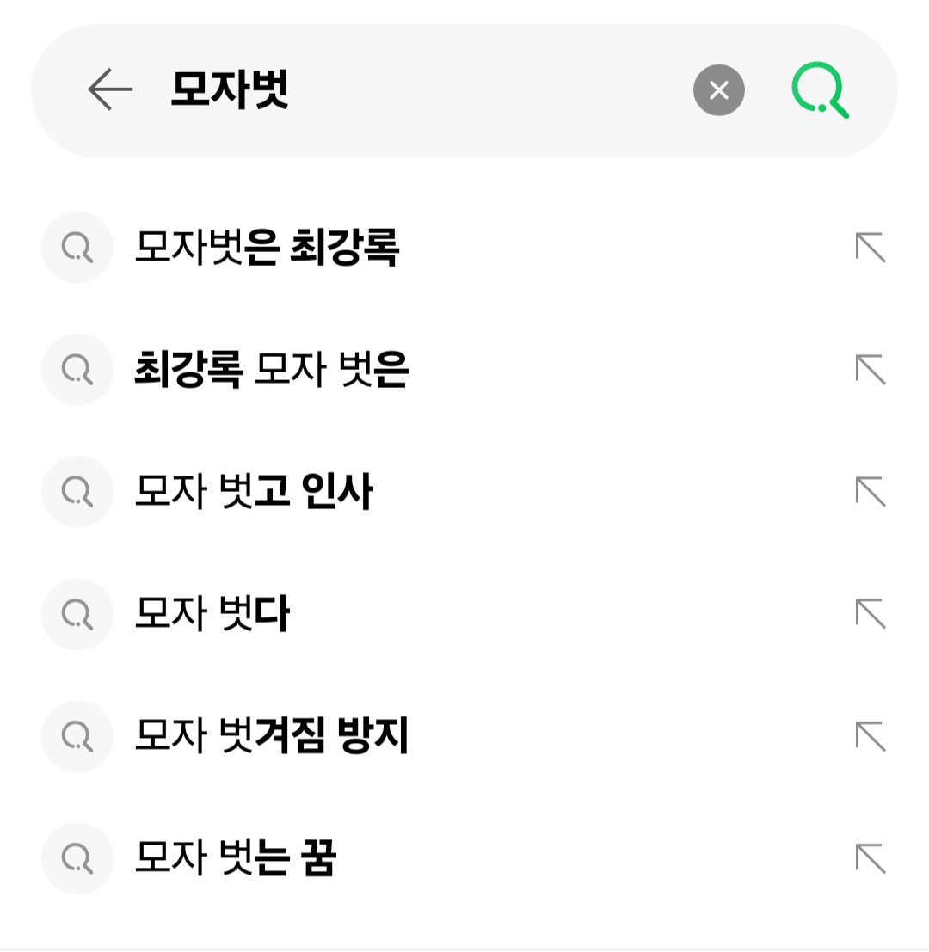
Task: Fill query with 최강록 모자 벗은 arrow
Action: pos(871,370)
